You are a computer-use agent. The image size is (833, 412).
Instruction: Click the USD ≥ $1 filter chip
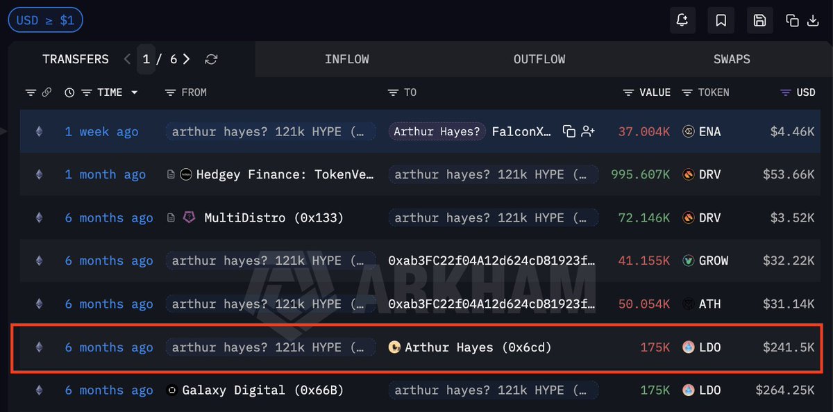(45, 20)
